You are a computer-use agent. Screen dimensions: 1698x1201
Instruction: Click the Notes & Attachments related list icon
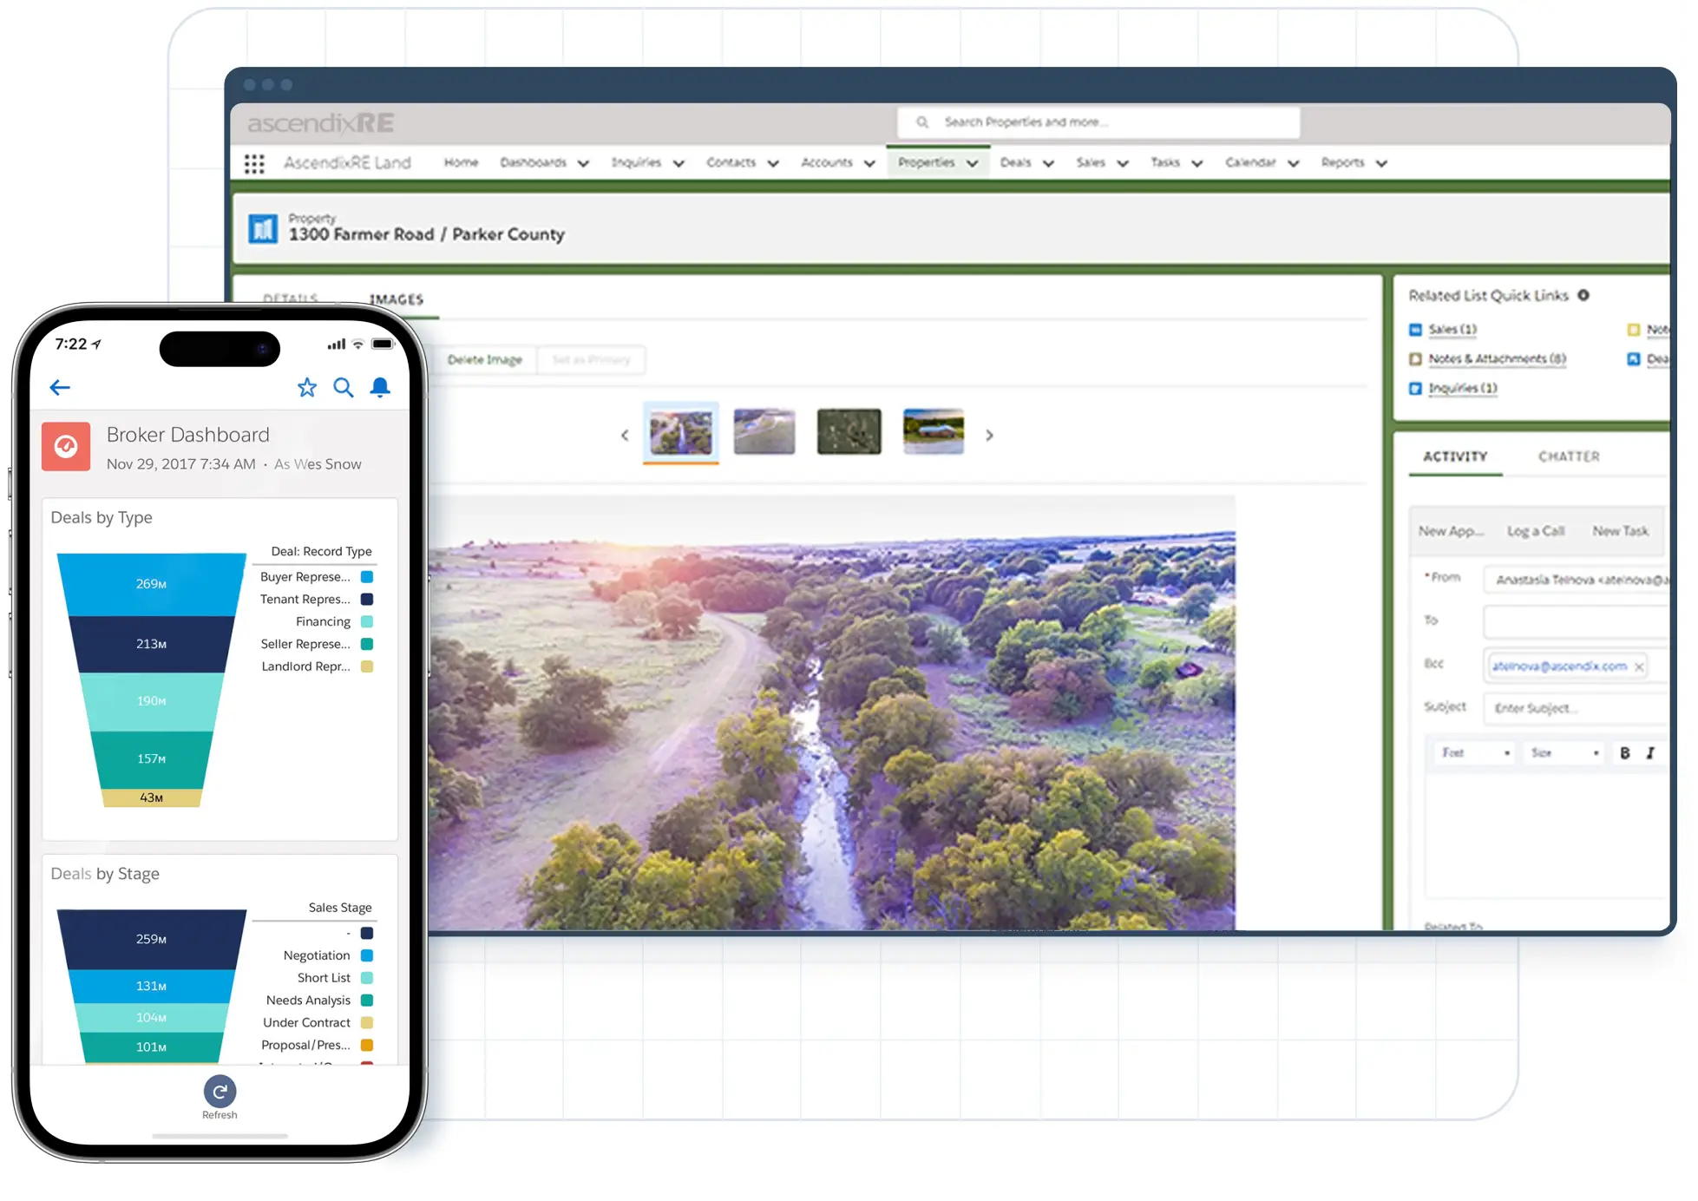(1415, 358)
